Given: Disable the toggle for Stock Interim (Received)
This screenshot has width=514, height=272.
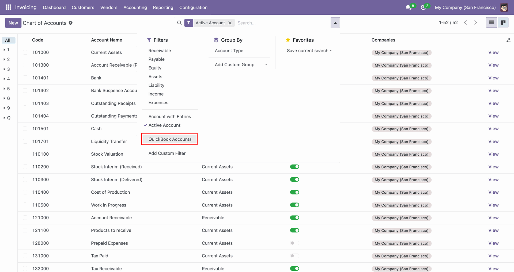Looking at the screenshot, I should (x=294, y=167).
